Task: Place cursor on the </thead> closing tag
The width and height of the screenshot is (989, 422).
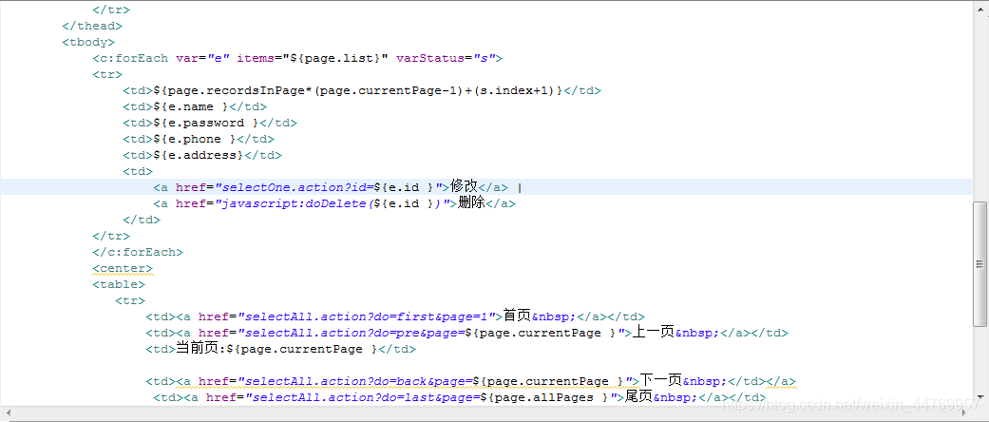Action: click(91, 26)
